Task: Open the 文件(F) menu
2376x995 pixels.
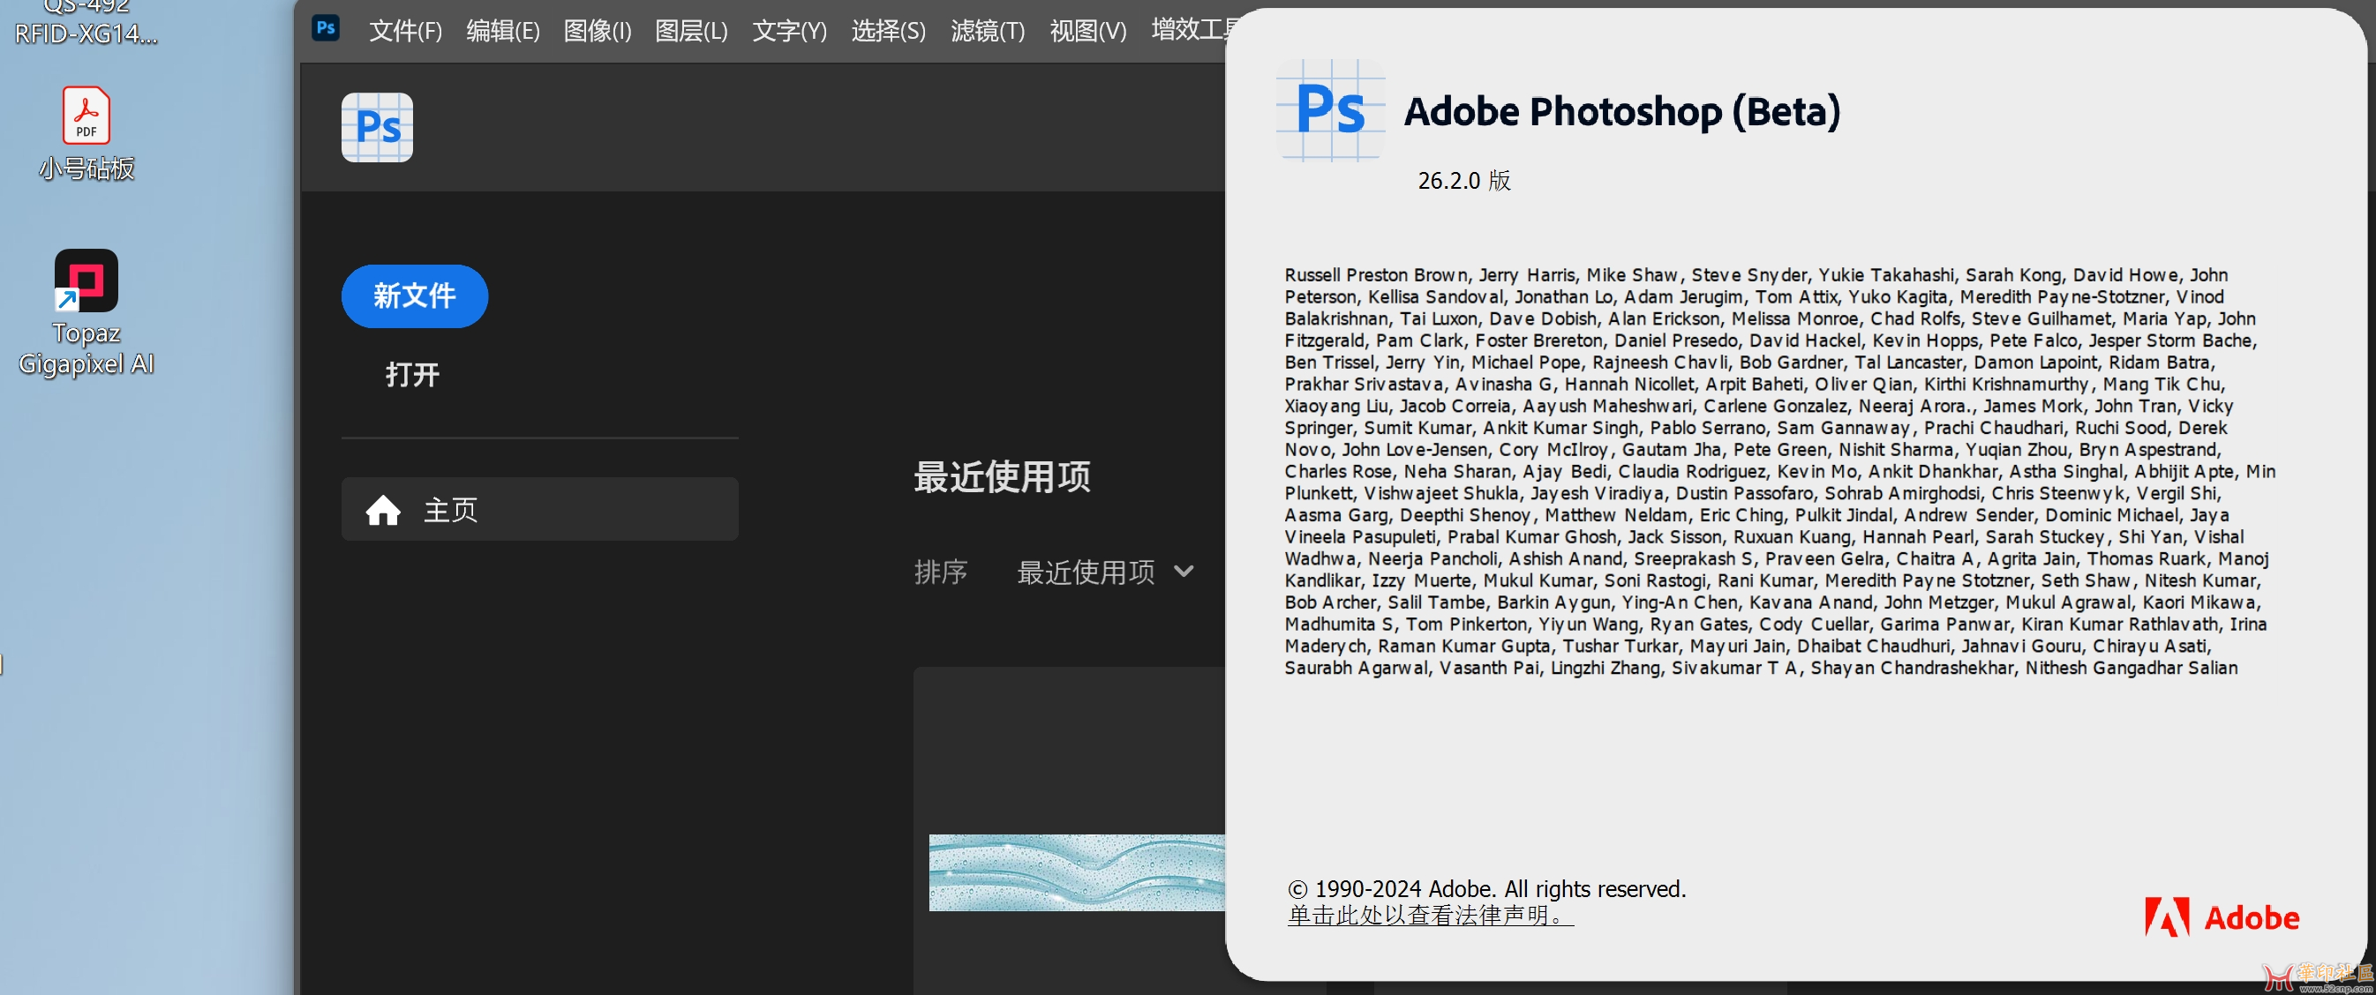Action: click(405, 32)
